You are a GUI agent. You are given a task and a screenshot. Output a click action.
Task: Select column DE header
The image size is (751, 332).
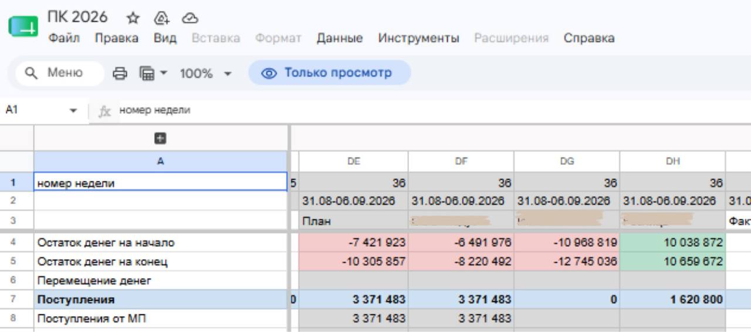point(354,161)
